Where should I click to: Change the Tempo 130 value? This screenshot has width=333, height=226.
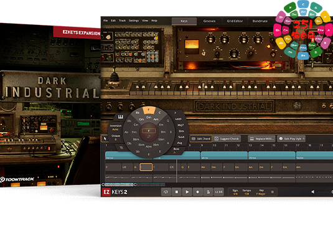pos(246,192)
